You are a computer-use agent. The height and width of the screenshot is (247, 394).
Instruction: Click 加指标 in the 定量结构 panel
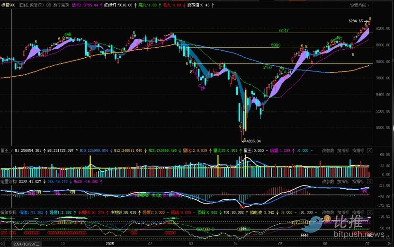pos(343,181)
